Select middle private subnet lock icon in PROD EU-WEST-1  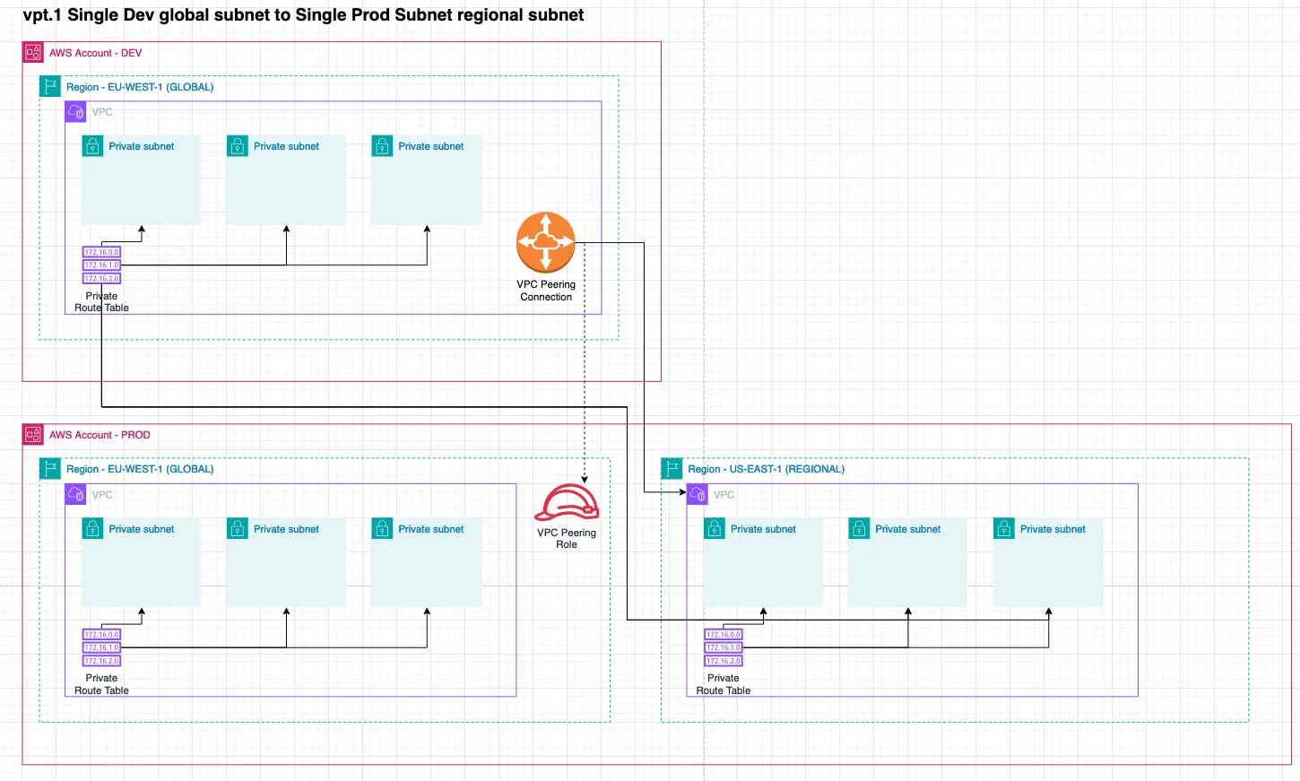(238, 529)
